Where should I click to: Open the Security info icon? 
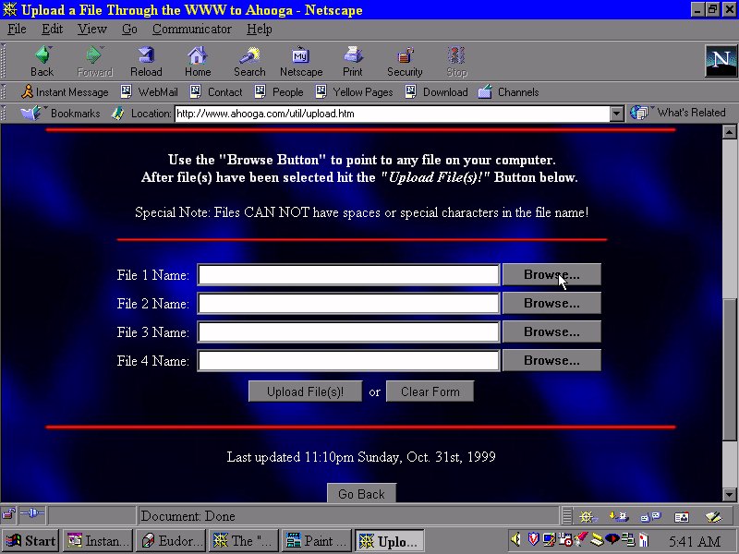tap(405, 61)
